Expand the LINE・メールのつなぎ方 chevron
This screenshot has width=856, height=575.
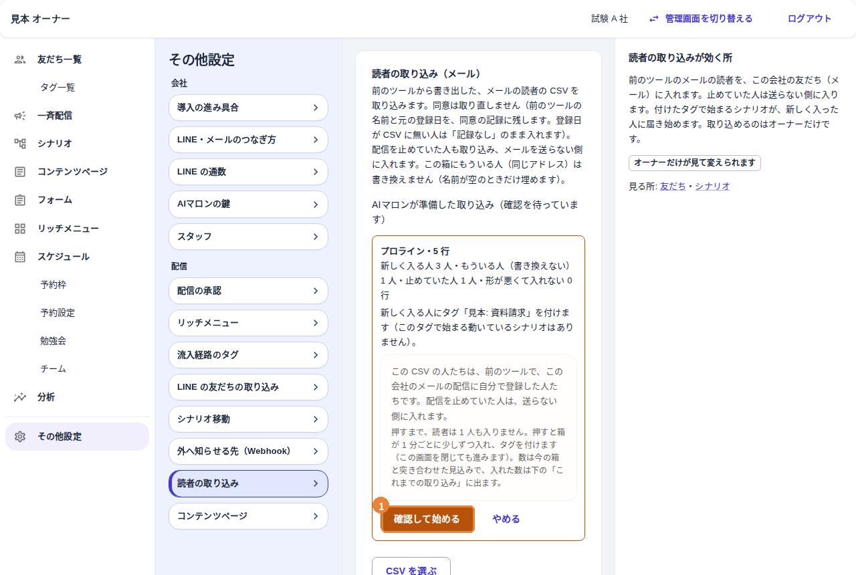[315, 140]
